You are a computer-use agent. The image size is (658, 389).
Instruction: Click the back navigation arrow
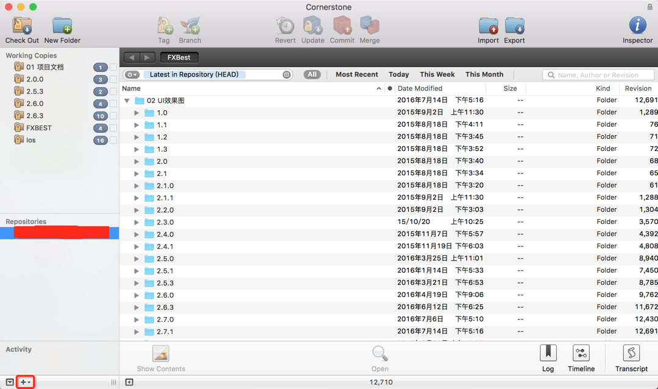click(x=132, y=57)
